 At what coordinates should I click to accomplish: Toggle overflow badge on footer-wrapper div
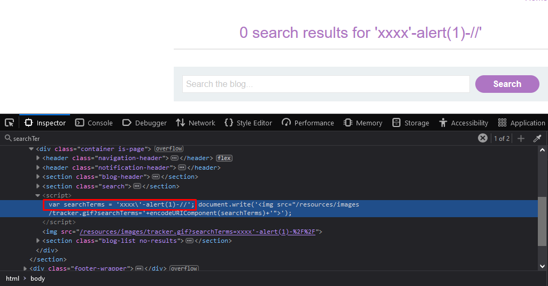(184, 268)
